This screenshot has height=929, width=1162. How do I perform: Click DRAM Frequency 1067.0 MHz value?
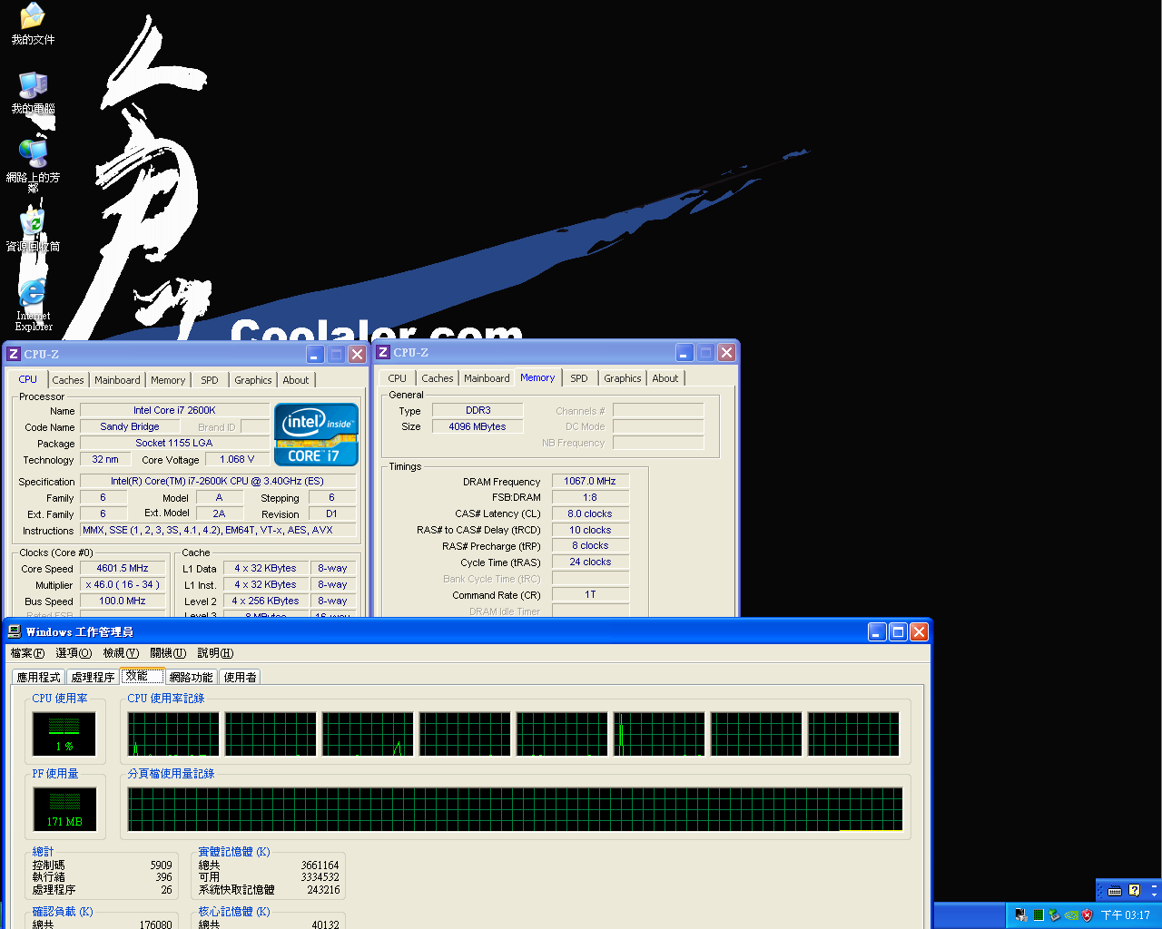(590, 481)
